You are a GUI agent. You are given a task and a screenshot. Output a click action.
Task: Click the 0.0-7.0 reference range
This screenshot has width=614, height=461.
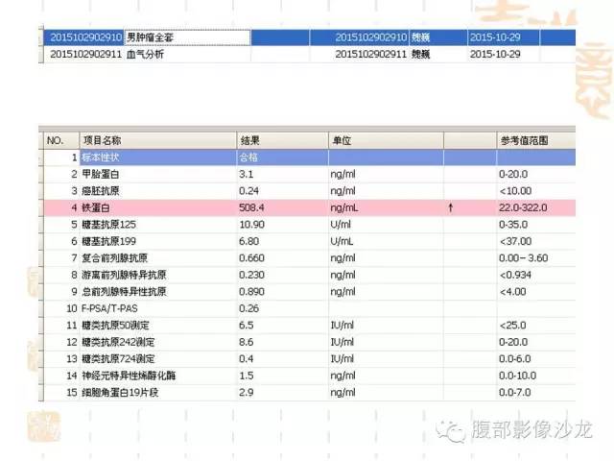tap(514, 393)
